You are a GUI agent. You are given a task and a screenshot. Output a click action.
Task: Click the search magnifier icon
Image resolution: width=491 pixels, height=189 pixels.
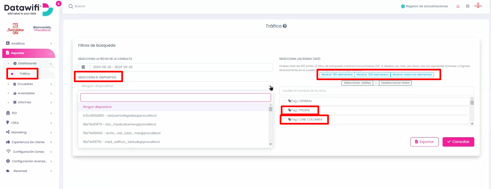click(71, 6)
